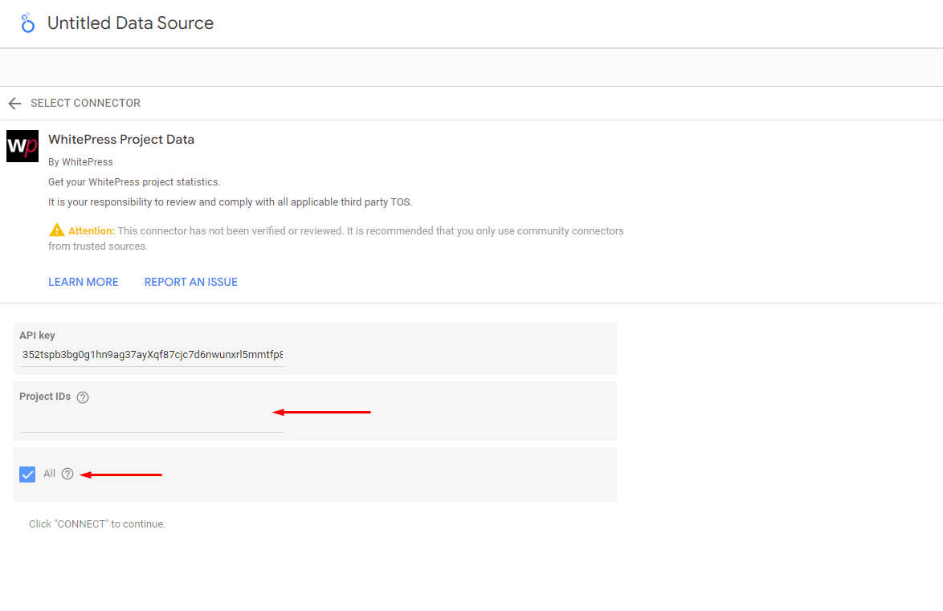
Task: Click the Project IDs label
Action: [45, 397]
